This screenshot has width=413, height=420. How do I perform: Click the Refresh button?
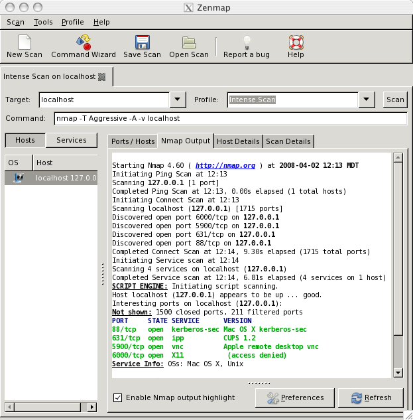coord(371,397)
